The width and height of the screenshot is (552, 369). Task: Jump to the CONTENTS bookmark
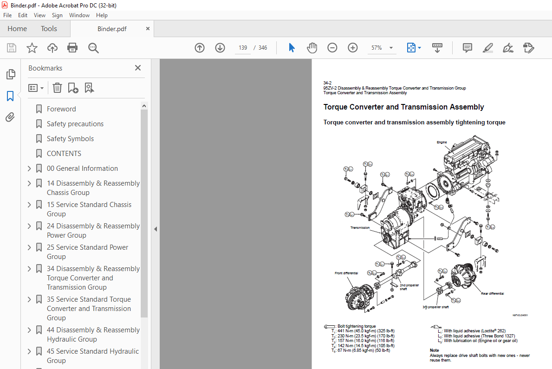coord(64,154)
